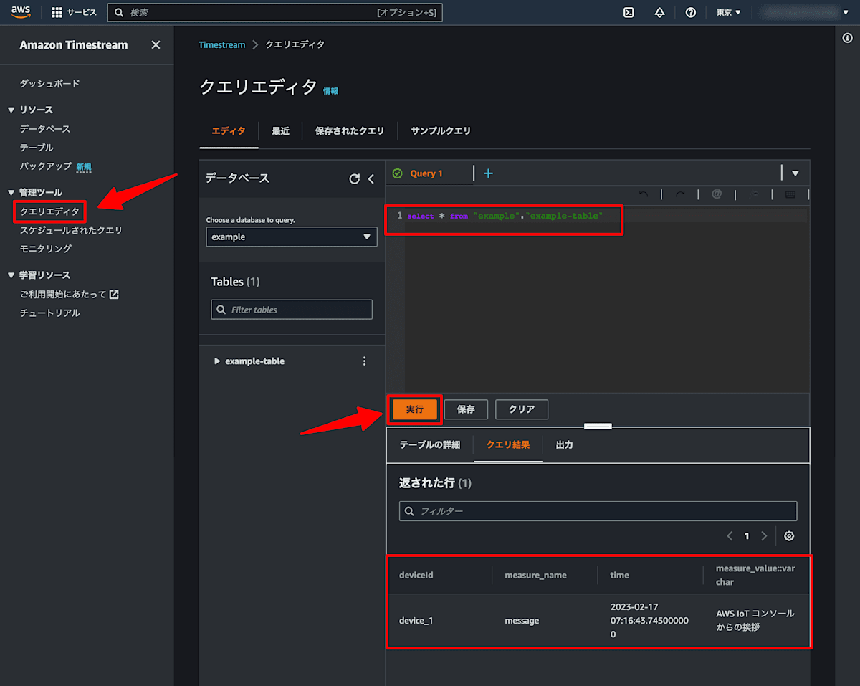Open the help question mark menu
This screenshot has width=860, height=686.
(691, 12)
